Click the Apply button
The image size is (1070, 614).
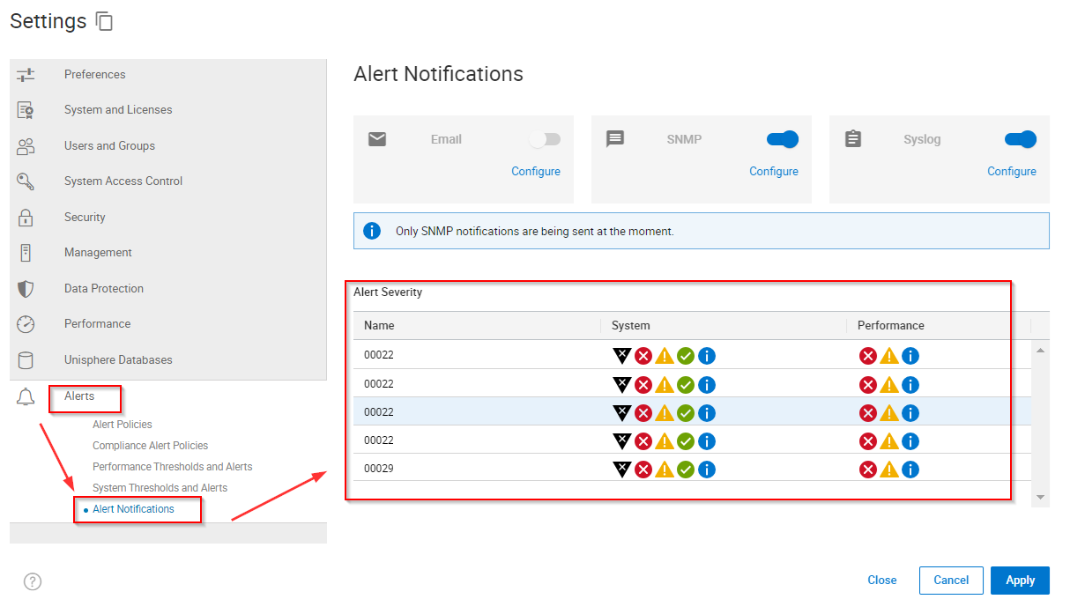click(1020, 581)
